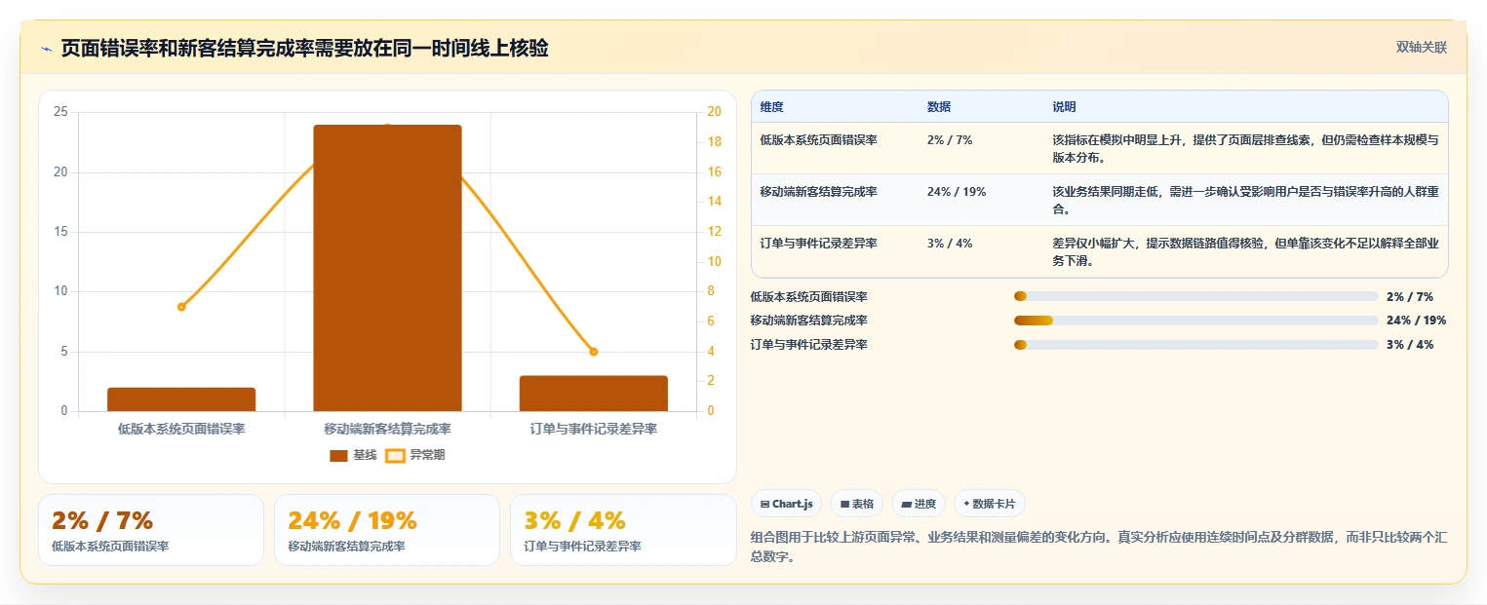Toggle the 异常期 legend item below chart
Image resolution: width=1487 pixels, height=605 pixels.
coord(415,455)
